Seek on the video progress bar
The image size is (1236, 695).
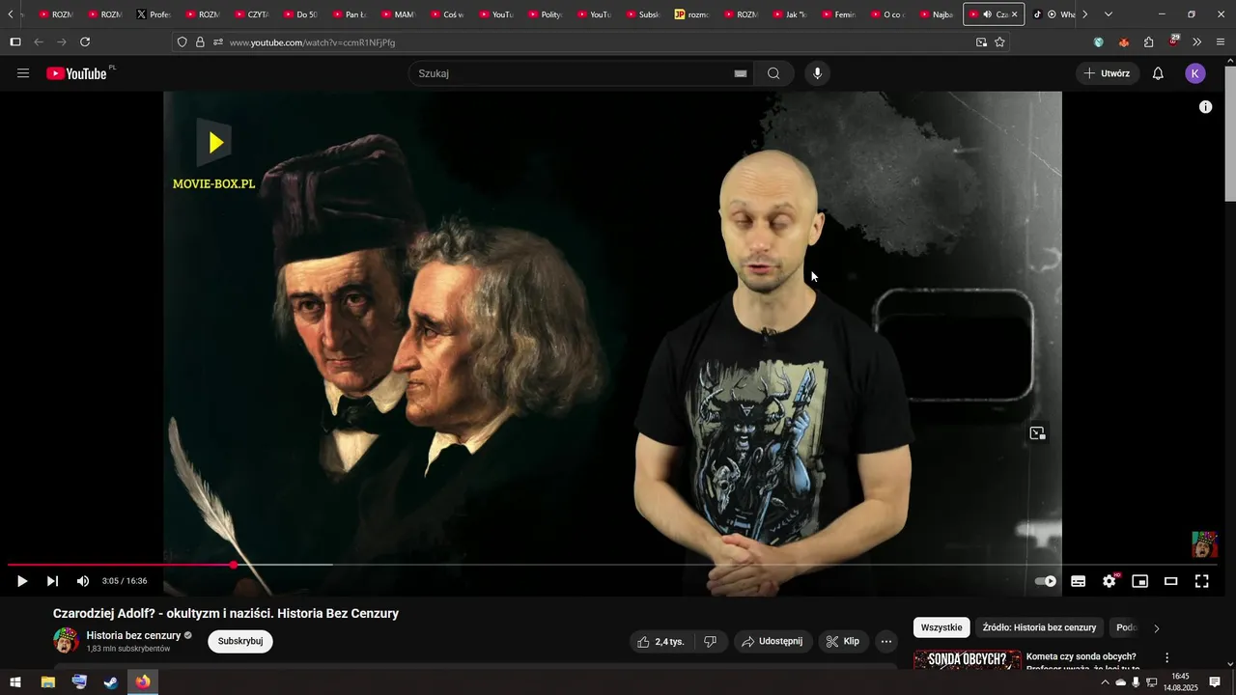(612, 565)
